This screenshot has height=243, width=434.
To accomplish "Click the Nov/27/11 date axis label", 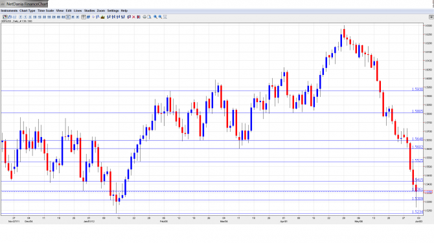I will click(14, 222).
